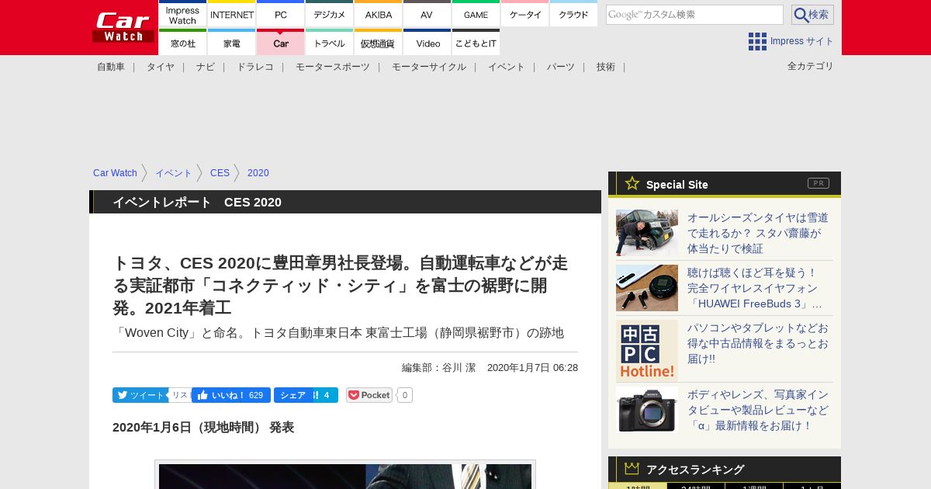
Task: Open the 中古PC Hotline! thumbnail
Action: coord(647,351)
